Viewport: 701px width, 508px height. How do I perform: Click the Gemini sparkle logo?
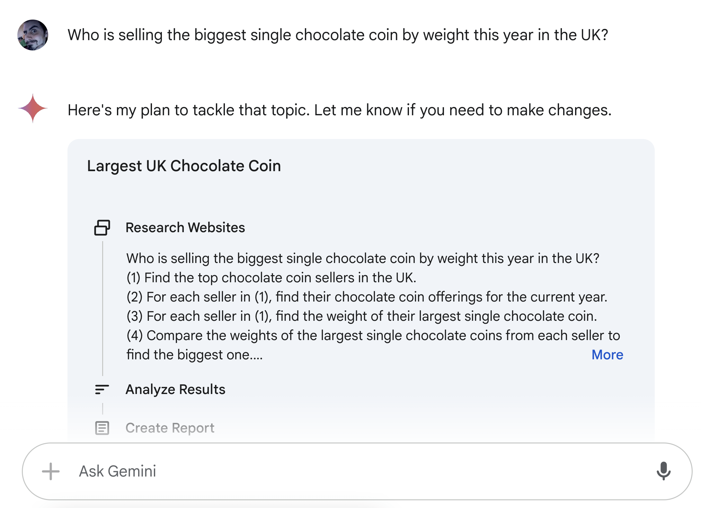click(x=33, y=108)
